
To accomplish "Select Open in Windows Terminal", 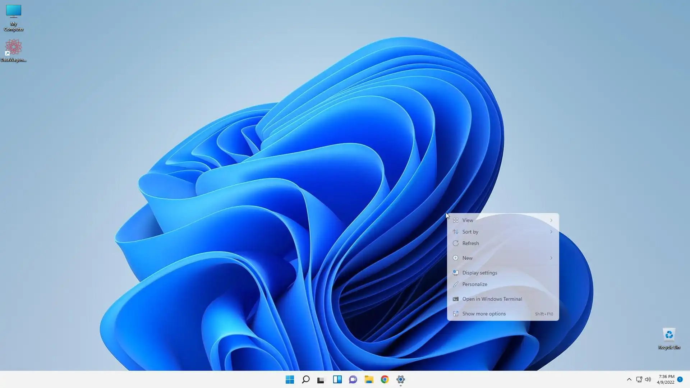I will 492,299.
